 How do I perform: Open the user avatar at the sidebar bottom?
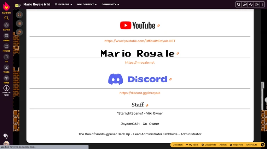(x=6, y=143)
